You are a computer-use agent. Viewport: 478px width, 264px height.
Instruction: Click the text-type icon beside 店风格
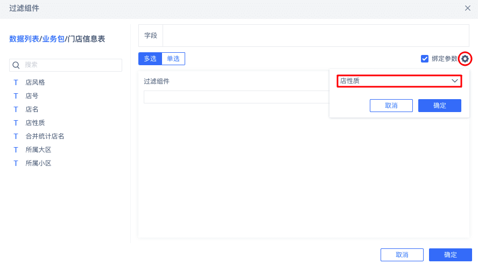pyautogui.click(x=16, y=82)
